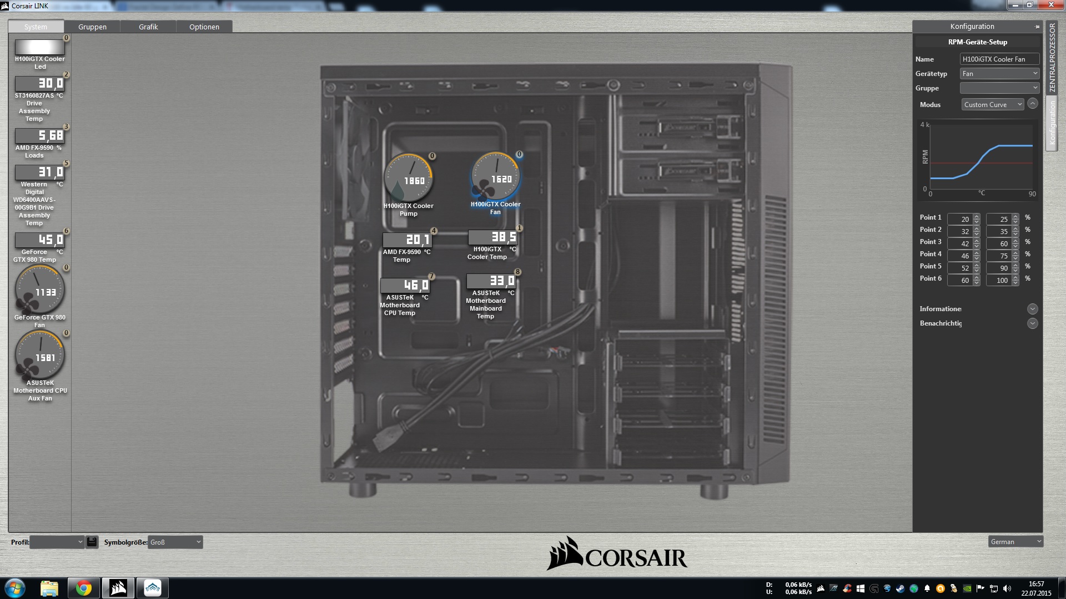Save profile with the floppy disk icon
The height and width of the screenshot is (599, 1066).
pyautogui.click(x=92, y=542)
